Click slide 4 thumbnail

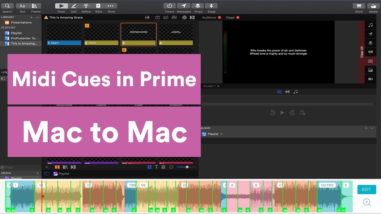click(176, 34)
